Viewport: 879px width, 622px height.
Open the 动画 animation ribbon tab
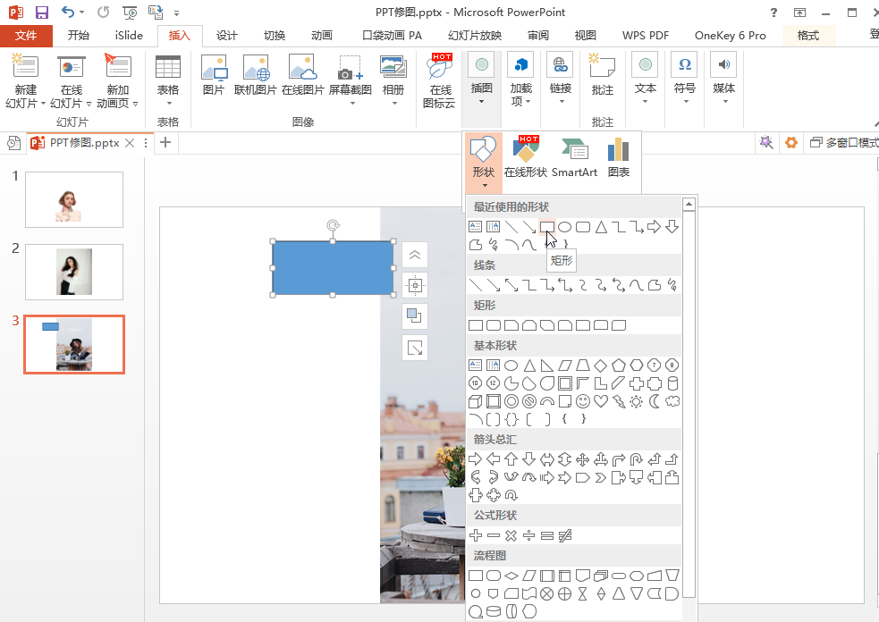pyautogui.click(x=322, y=36)
